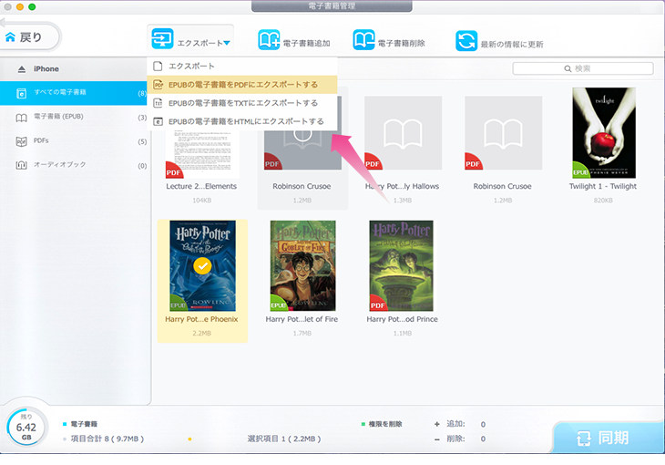Eject the iPhone using the eject icon
The height and width of the screenshot is (465, 665).
[22, 68]
